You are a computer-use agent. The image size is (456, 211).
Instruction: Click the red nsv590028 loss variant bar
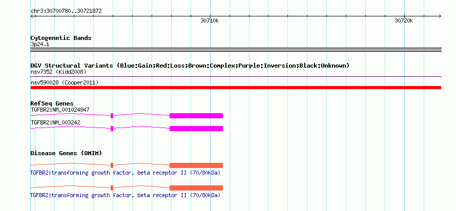click(x=236, y=88)
